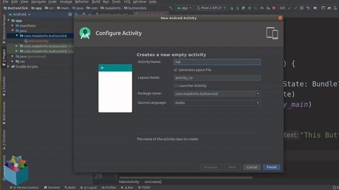Click into the Activity Name field
This screenshot has height=190, width=339.
click(x=217, y=62)
